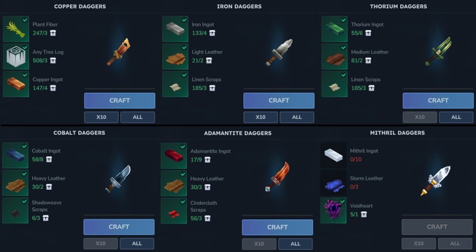The height and width of the screenshot is (252, 476).
Task: Select the Cindercloth Scraps icon
Action: coord(174,211)
